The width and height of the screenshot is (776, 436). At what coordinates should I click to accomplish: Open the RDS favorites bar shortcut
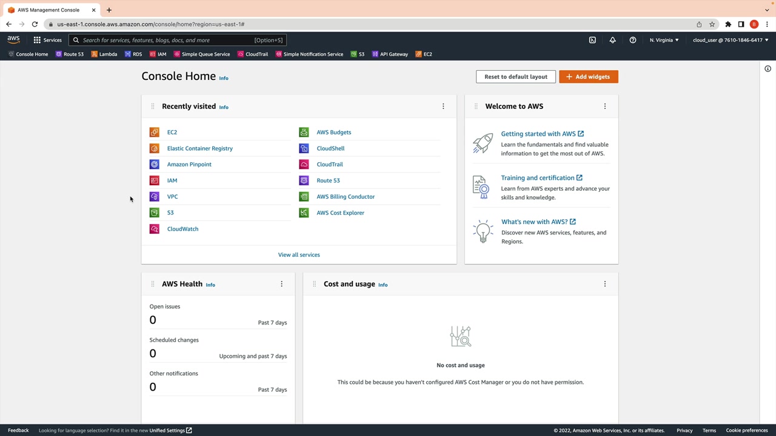133,54
